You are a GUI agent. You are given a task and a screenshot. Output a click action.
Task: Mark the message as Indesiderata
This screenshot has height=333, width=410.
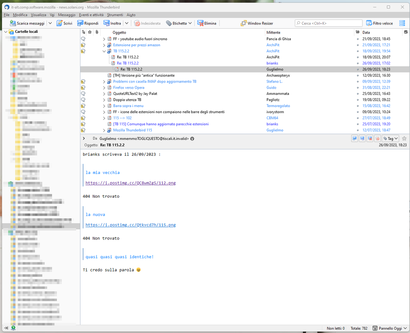tap(148, 23)
